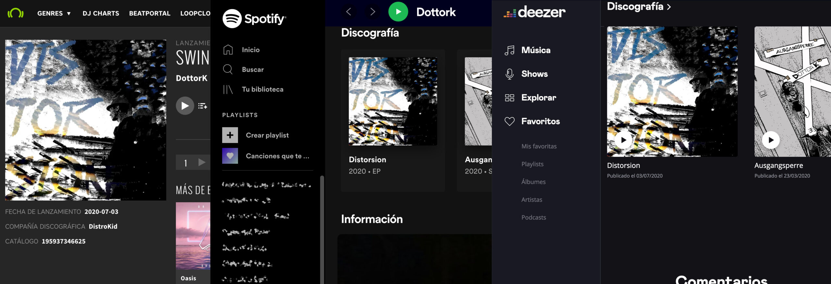
Task: Click the Spotify sidebar scrollbar
Action: coord(322,230)
